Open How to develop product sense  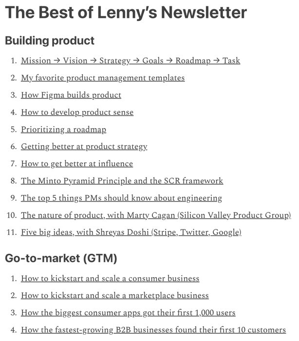tap(77, 112)
